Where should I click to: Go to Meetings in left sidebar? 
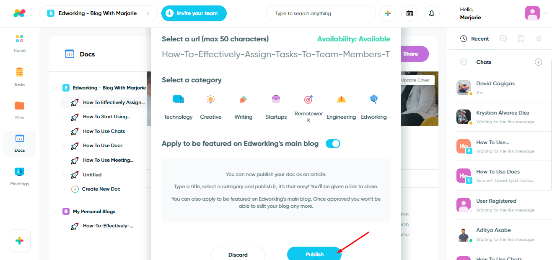tap(20, 176)
